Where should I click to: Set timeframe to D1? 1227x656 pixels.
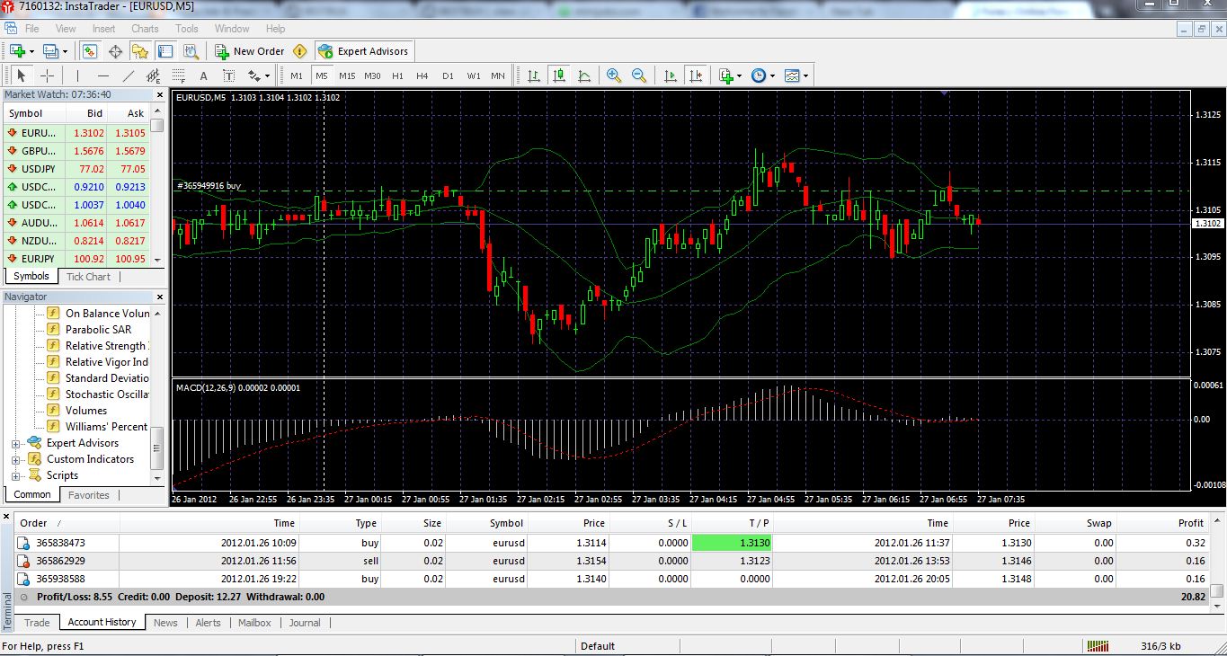pos(448,76)
